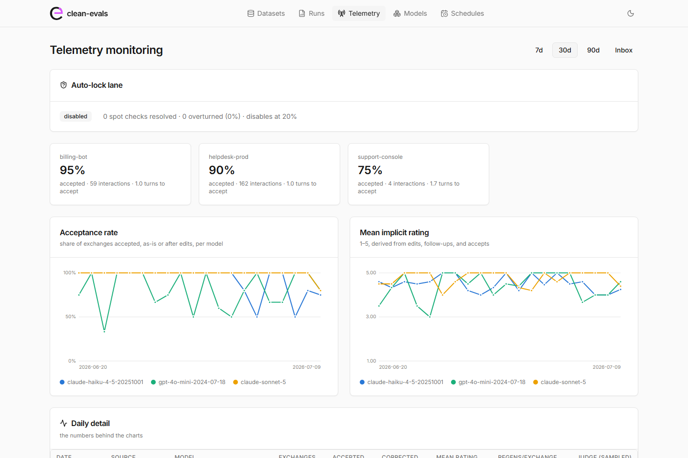Go to the Models tab
Screen dimensions: 688x458
(x=410, y=13)
